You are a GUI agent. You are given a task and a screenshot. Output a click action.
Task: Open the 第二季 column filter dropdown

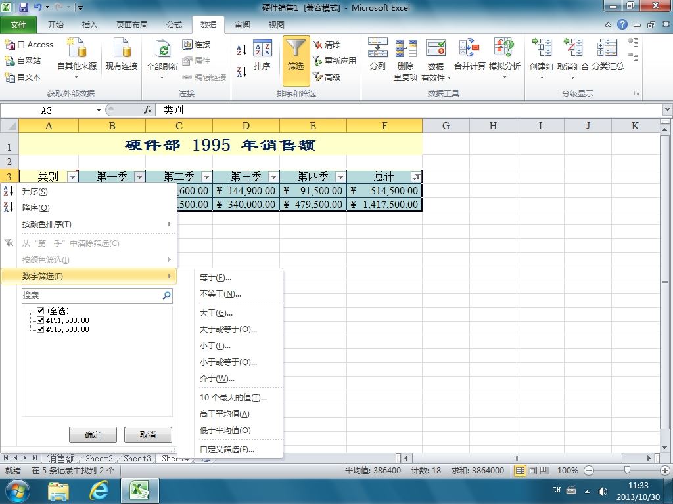(x=206, y=177)
